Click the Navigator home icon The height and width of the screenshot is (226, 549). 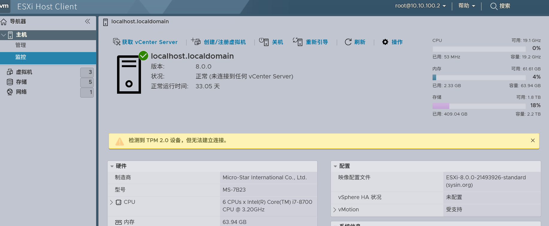pos(4,22)
